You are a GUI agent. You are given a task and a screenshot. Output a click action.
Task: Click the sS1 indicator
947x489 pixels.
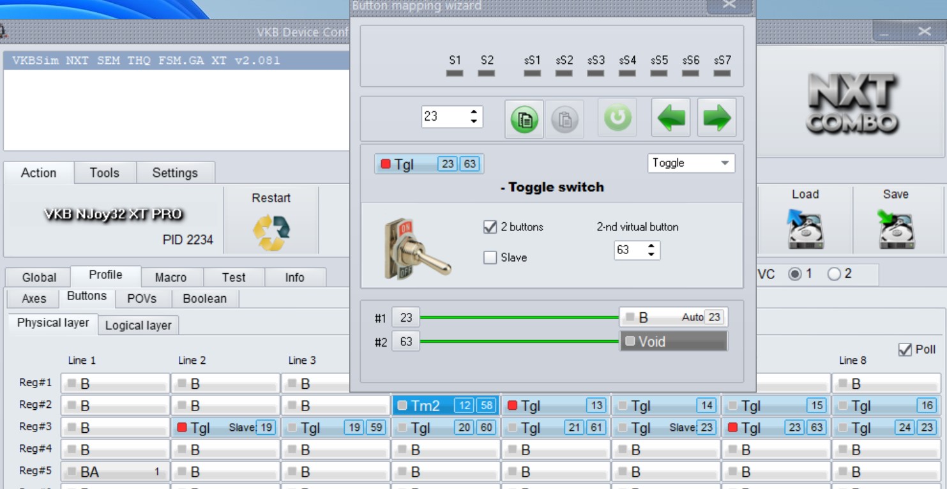[532, 73]
